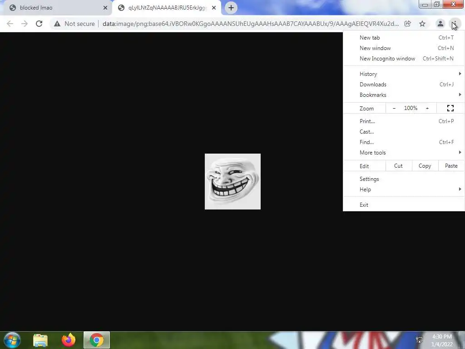Select Cast... in the Chrome menu
Image resolution: width=465 pixels, height=349 pixels.
coord(404,131)
